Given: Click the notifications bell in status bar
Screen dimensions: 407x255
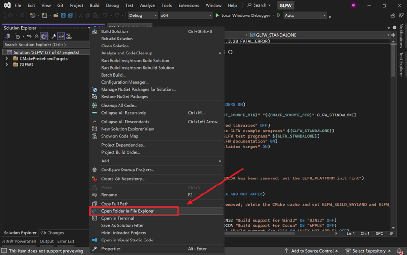Looking at the screenshot, I should tap(399, 251).
